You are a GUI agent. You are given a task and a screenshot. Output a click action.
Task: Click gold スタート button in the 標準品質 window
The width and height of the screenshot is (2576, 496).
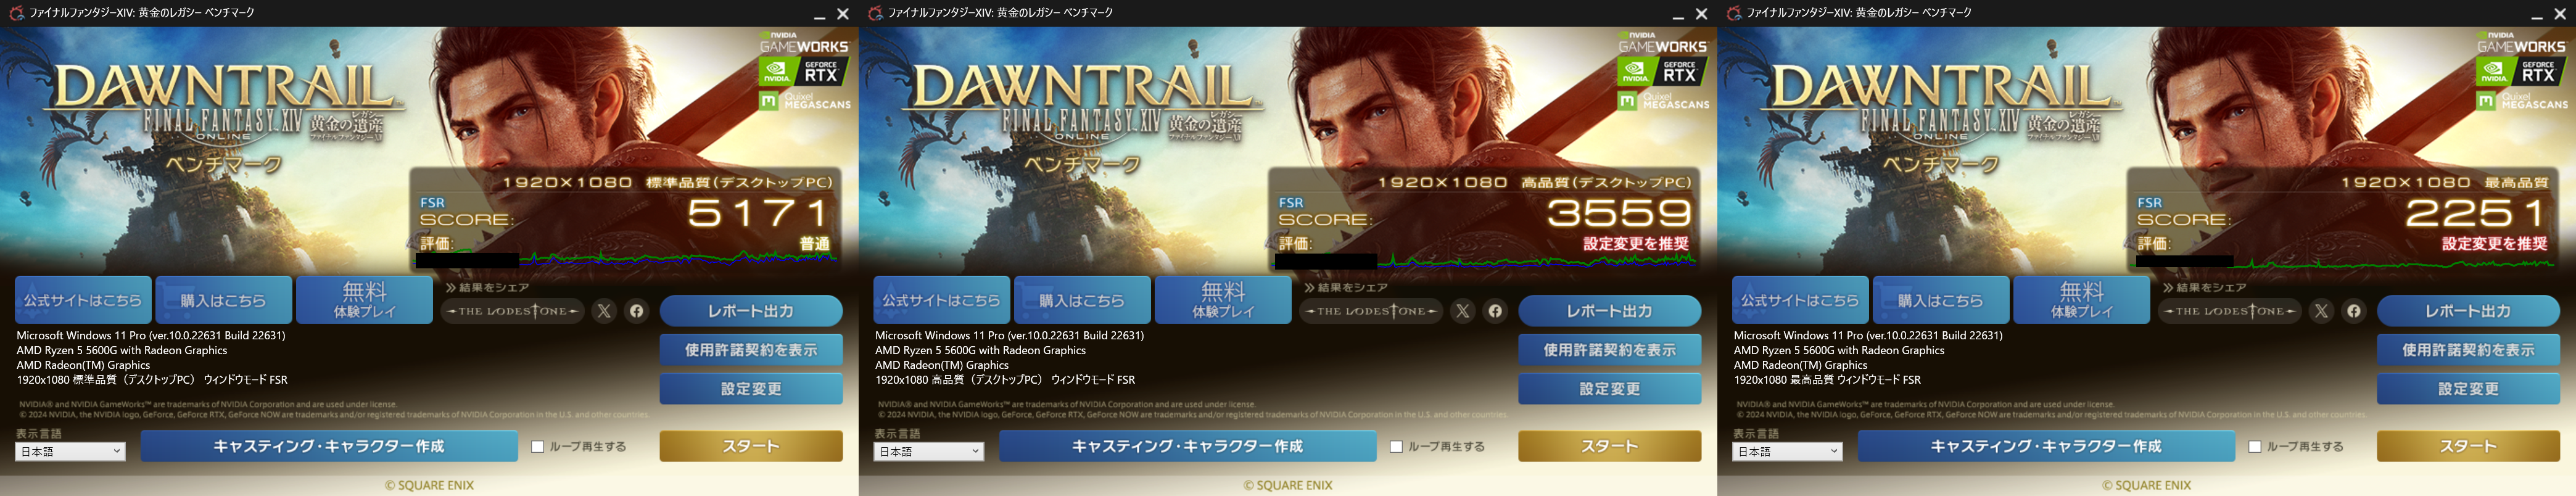pos(751,446)
